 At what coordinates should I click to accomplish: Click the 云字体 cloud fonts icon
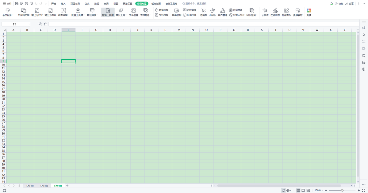point(265,10)
